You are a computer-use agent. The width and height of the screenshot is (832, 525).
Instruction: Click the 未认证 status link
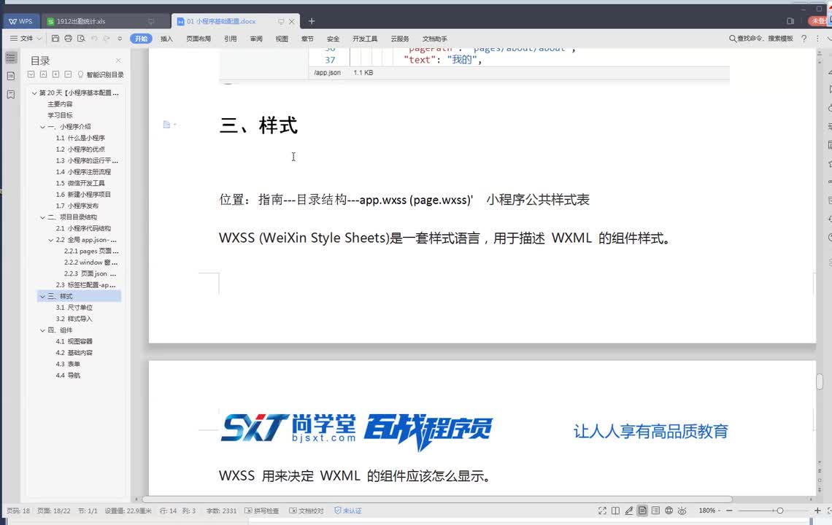(x=348, y=510)
